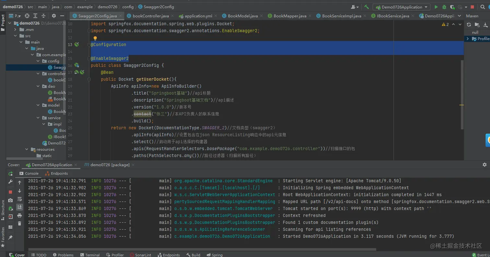Stop the running app from top toolbar
This screenshot has width=490, height=257.
click(x=472, y=7)
